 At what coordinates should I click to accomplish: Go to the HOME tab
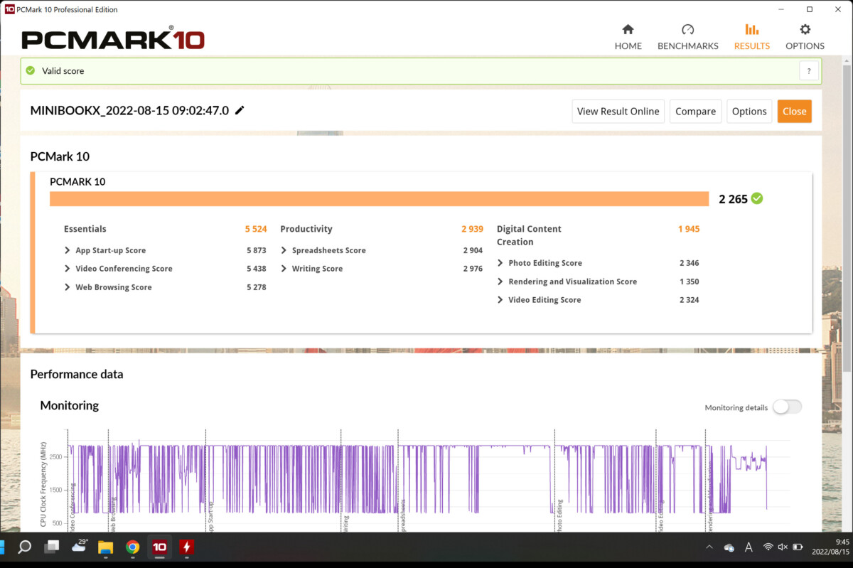tap(628, 37)
